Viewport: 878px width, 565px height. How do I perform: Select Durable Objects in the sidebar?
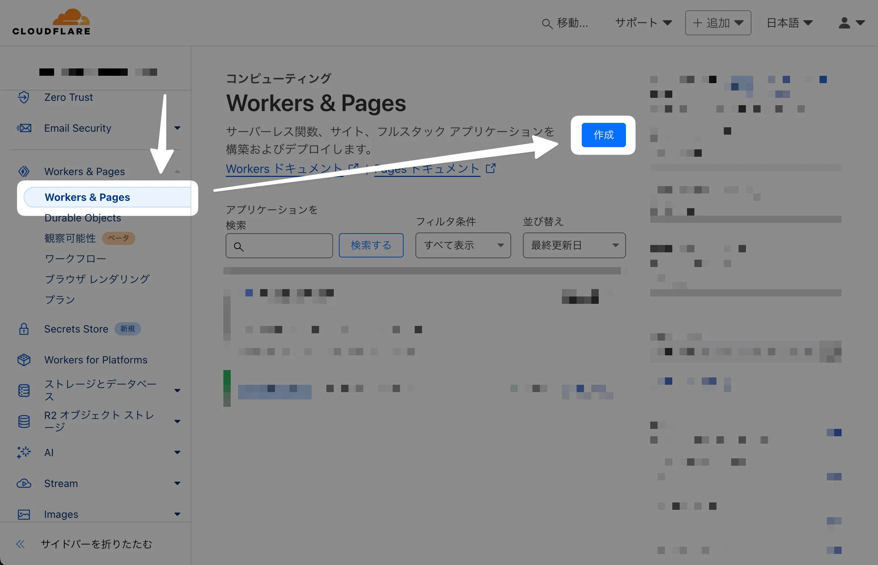(83, 218)
